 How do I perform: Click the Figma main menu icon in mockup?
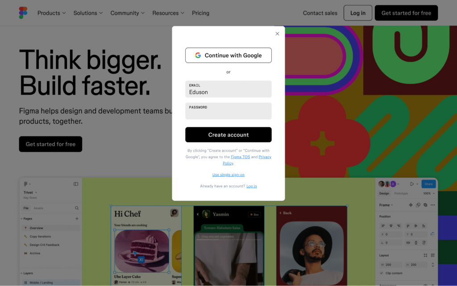(25, 184)
